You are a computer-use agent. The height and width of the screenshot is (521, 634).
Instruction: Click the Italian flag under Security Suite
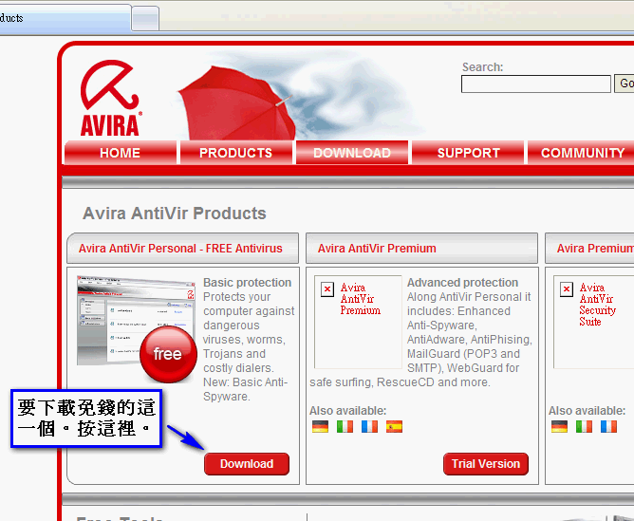click(584, 426)
